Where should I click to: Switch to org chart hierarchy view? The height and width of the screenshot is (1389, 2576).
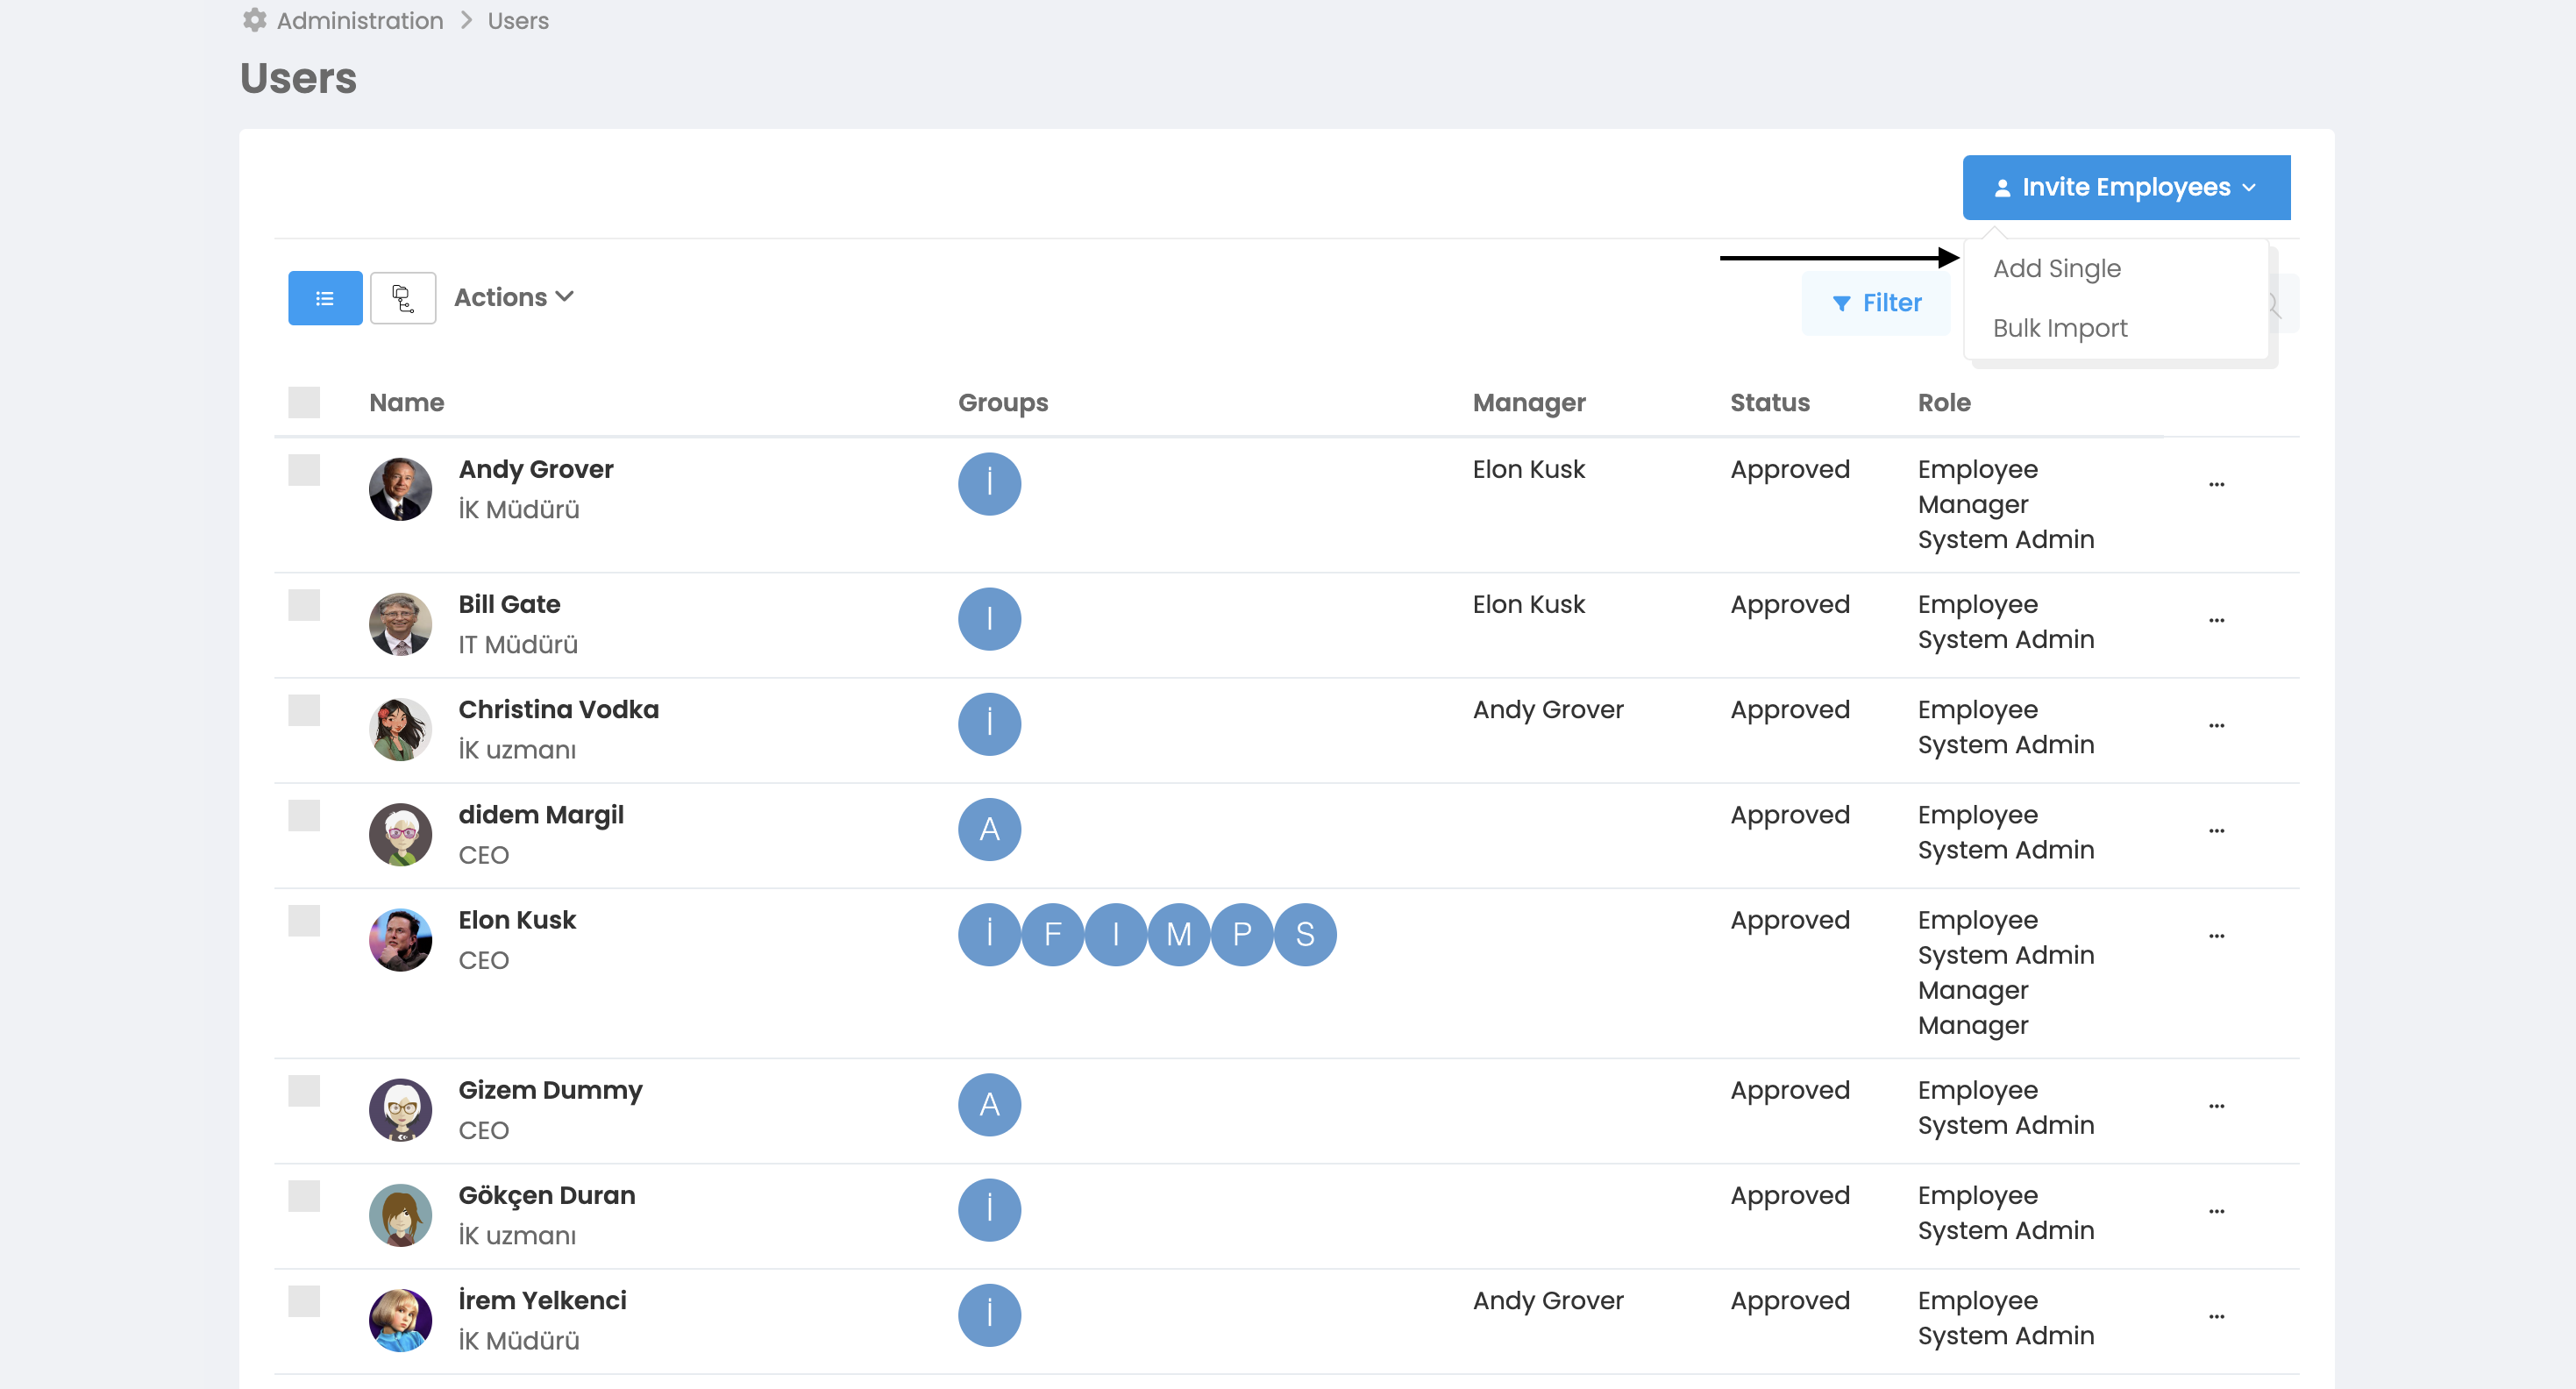402,298
